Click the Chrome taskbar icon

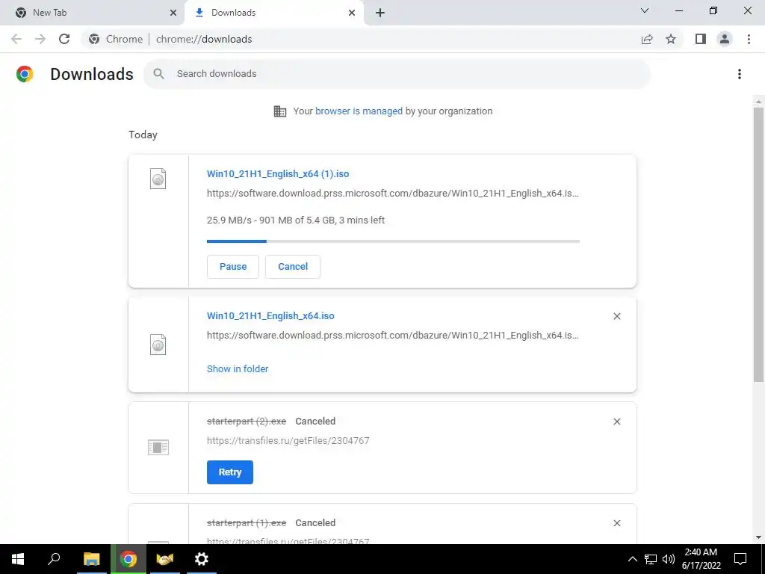pos(128,559)
